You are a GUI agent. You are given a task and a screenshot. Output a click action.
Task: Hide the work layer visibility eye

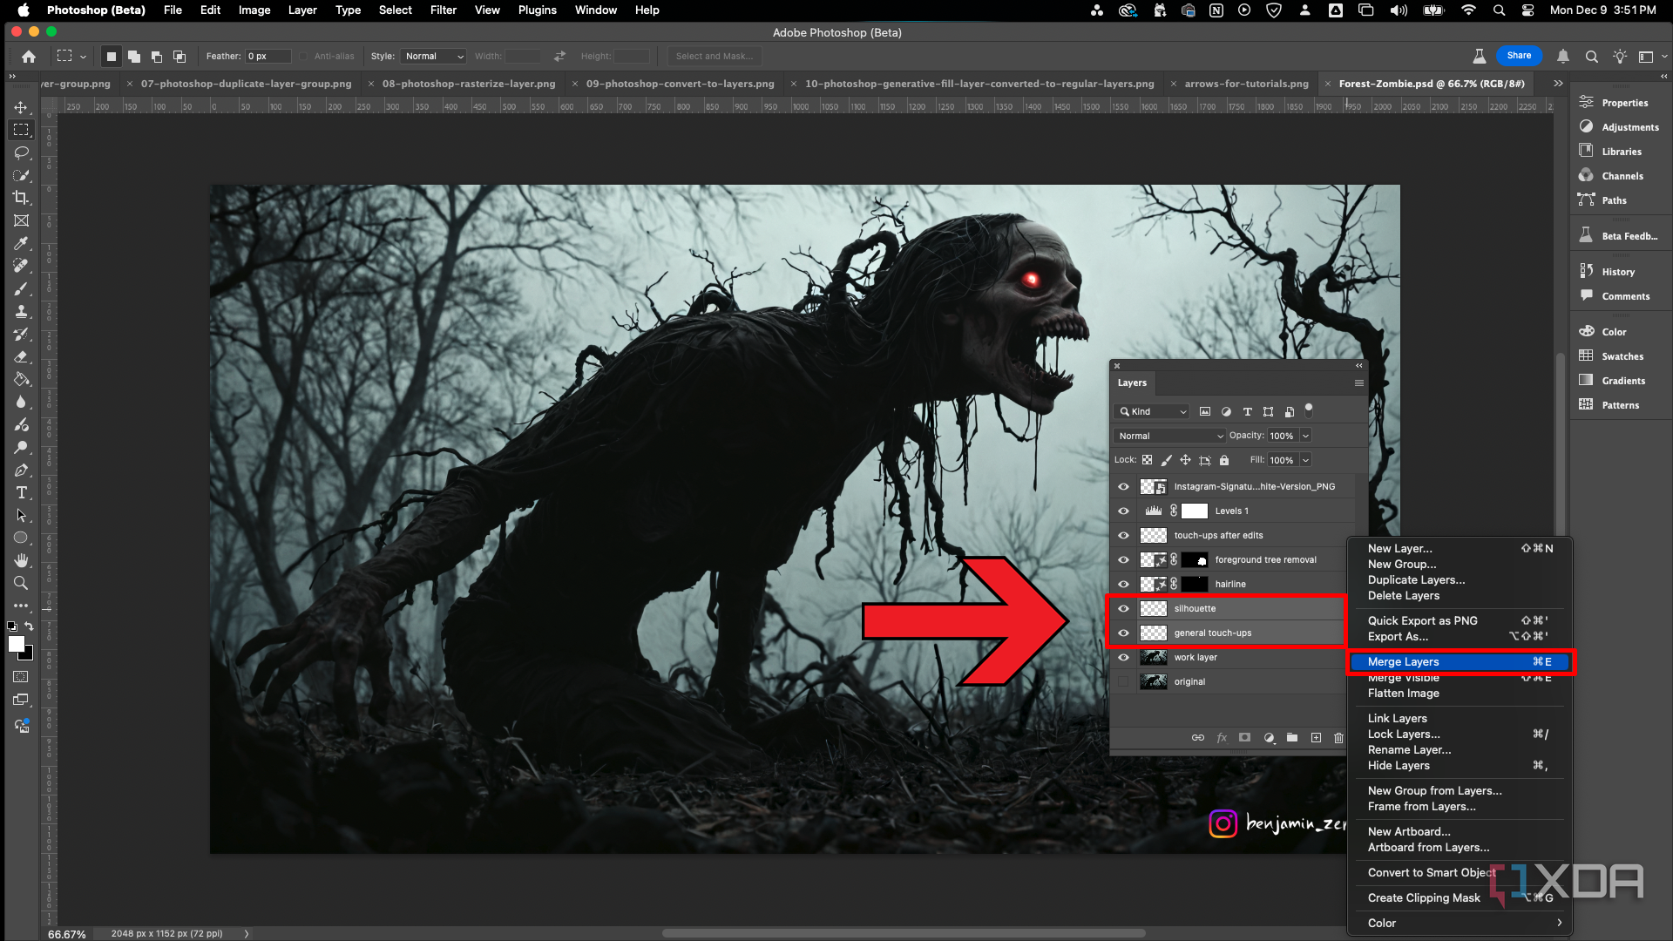point(1123,658)
